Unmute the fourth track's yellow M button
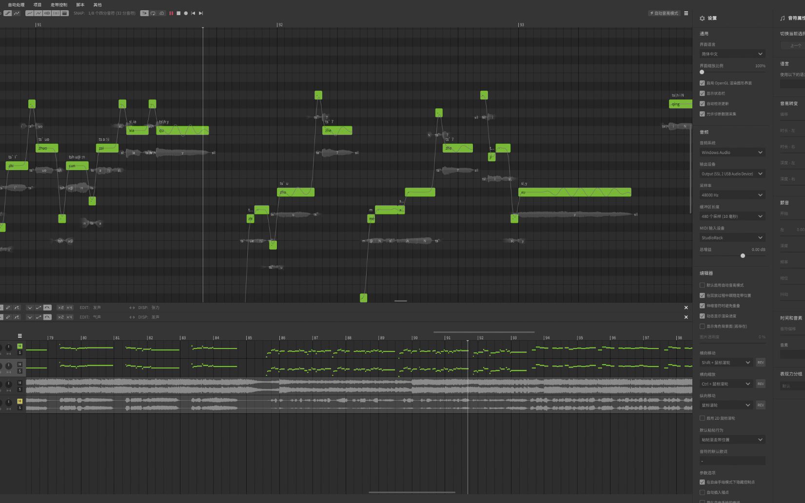The image size is (805, 503). (x=20, y=401)
